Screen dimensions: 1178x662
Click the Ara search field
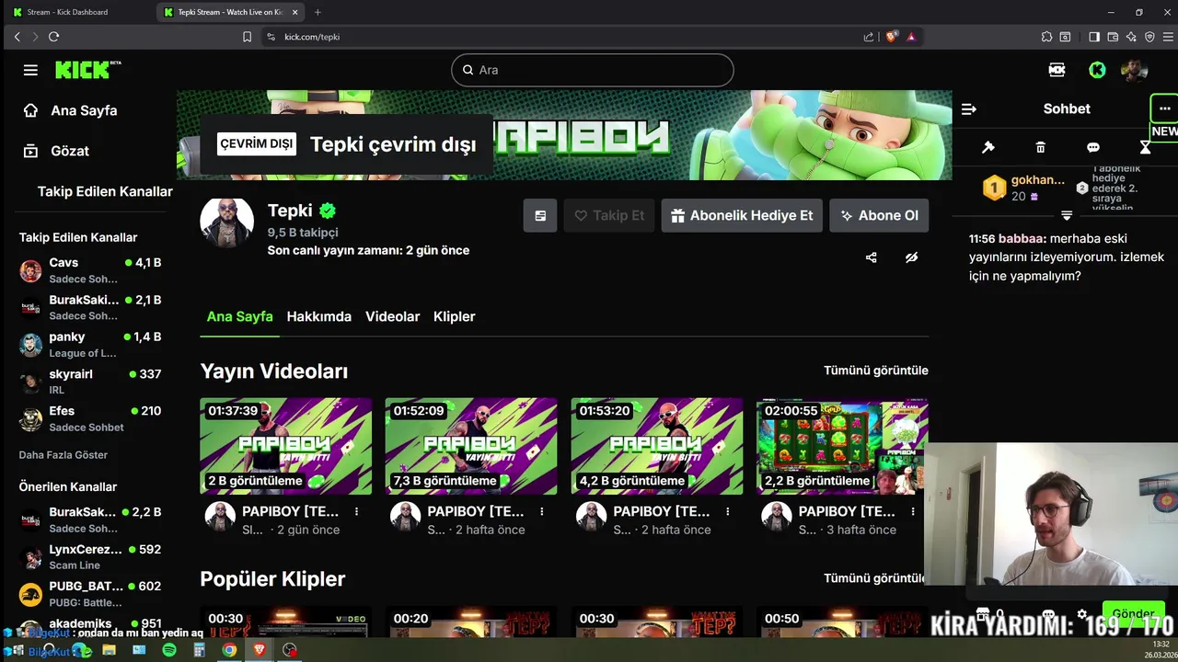[593, 70]
